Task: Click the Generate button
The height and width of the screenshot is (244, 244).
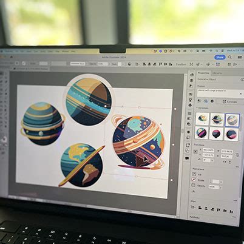Action: [230, 102]
